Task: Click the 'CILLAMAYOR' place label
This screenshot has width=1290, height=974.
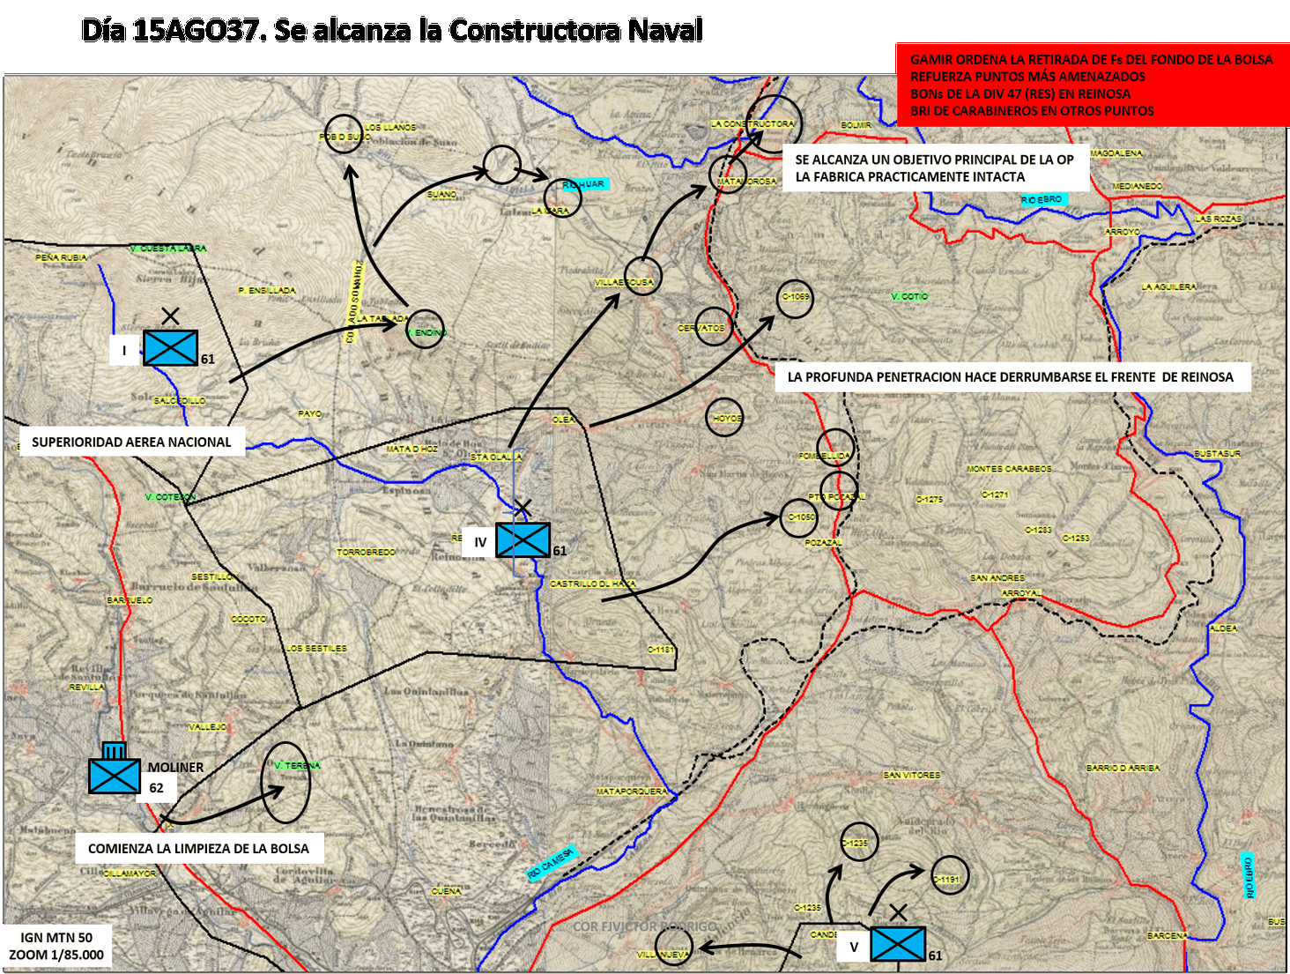Action: (x=130, y=873)
